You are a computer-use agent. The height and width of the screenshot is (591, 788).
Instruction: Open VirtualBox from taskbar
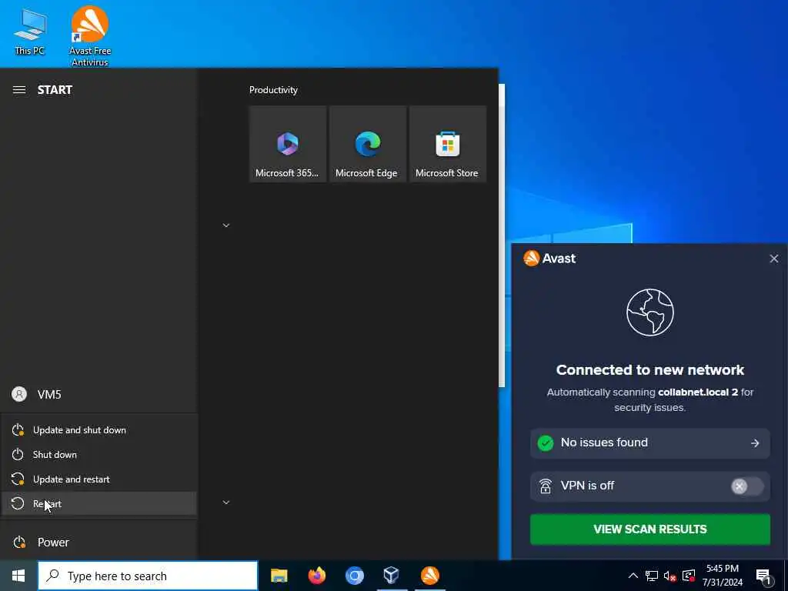[392, 576]
